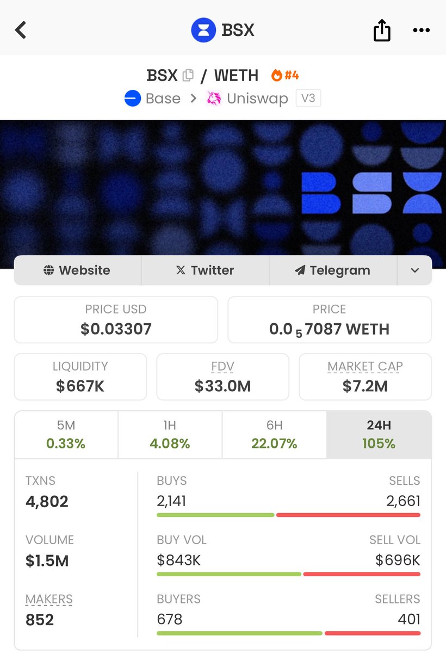Tap the PRICE in WETH box

click(x=330, y=320)
